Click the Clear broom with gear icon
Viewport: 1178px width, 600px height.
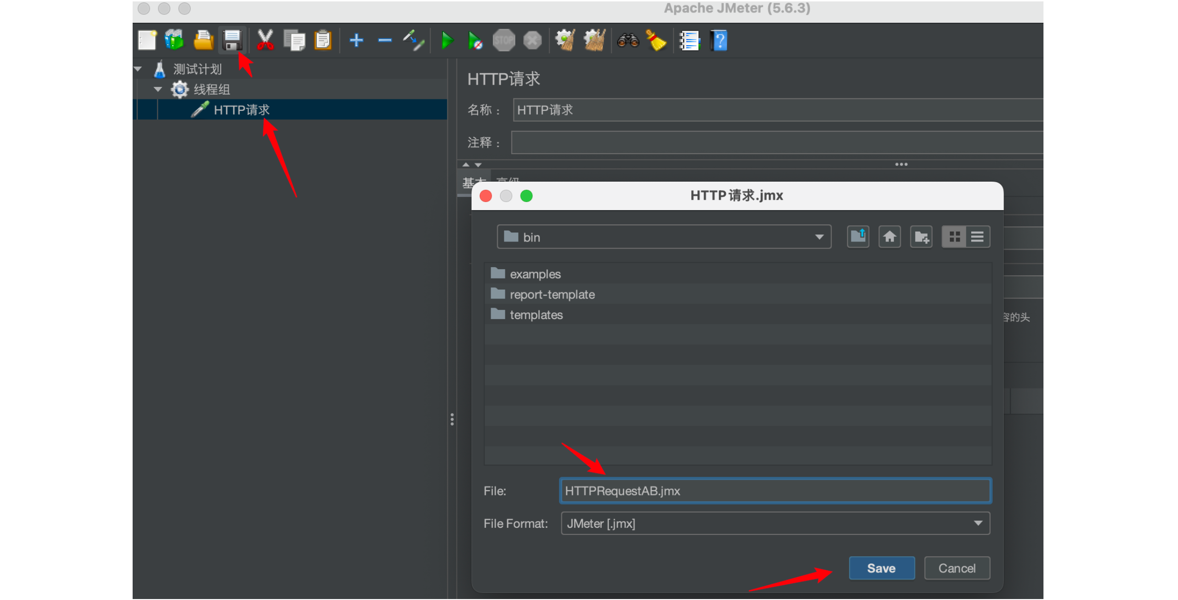tap(565, 40)
